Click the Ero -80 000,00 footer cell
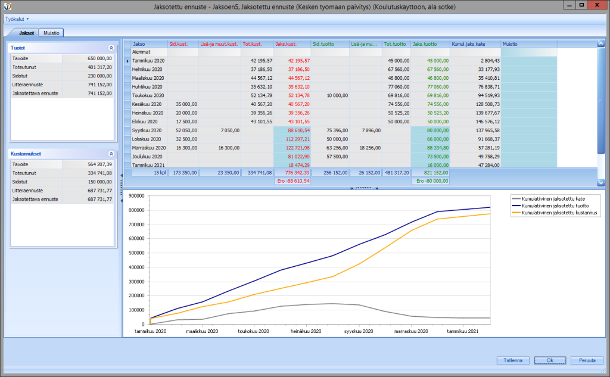Viewport: 610px width, 377px height. 430,181
